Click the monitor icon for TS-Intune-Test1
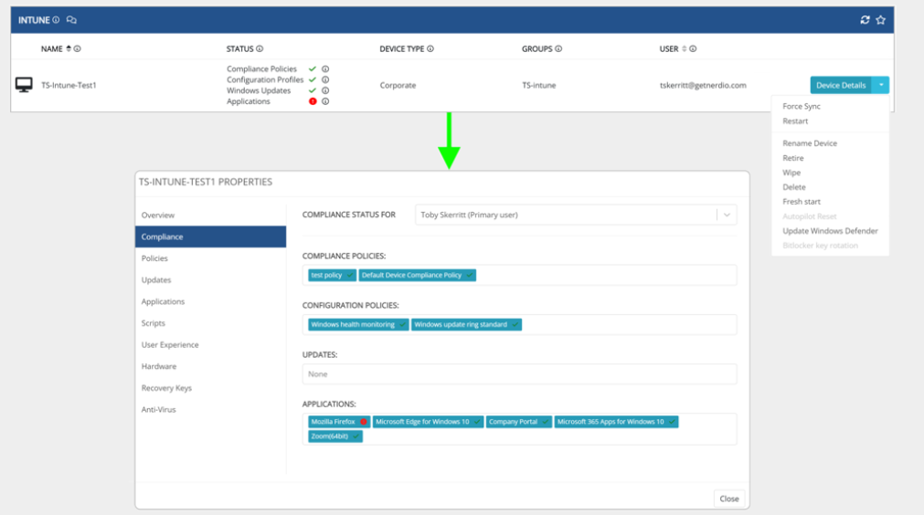This screenshot has height=515, width=924. [24, 85]
